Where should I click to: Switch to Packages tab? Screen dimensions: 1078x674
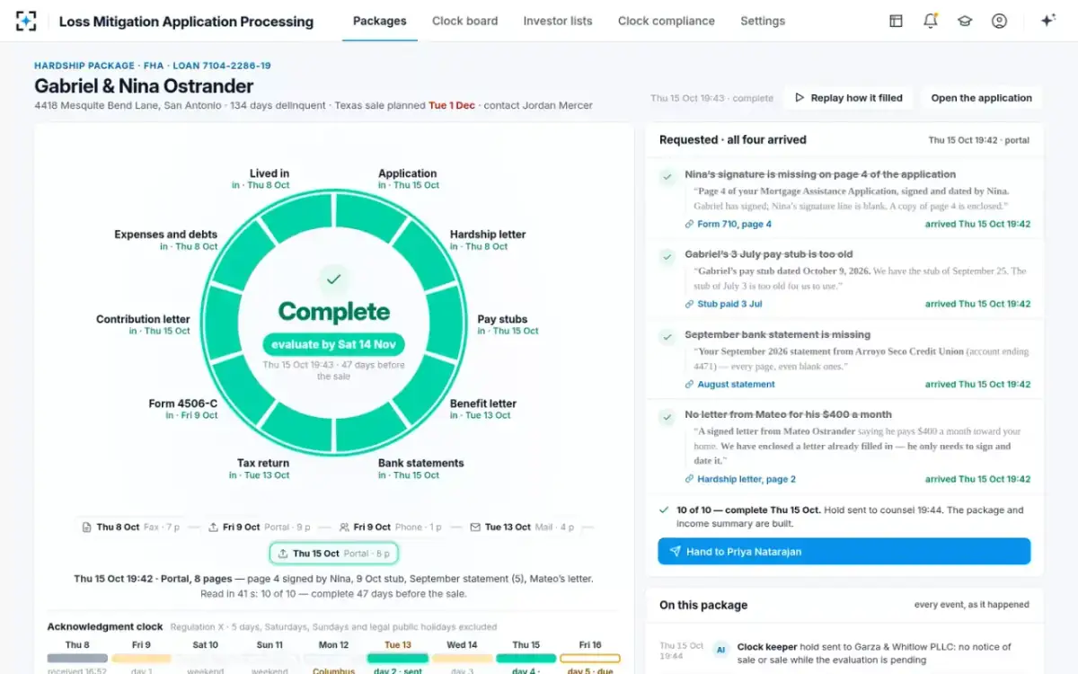379,21
